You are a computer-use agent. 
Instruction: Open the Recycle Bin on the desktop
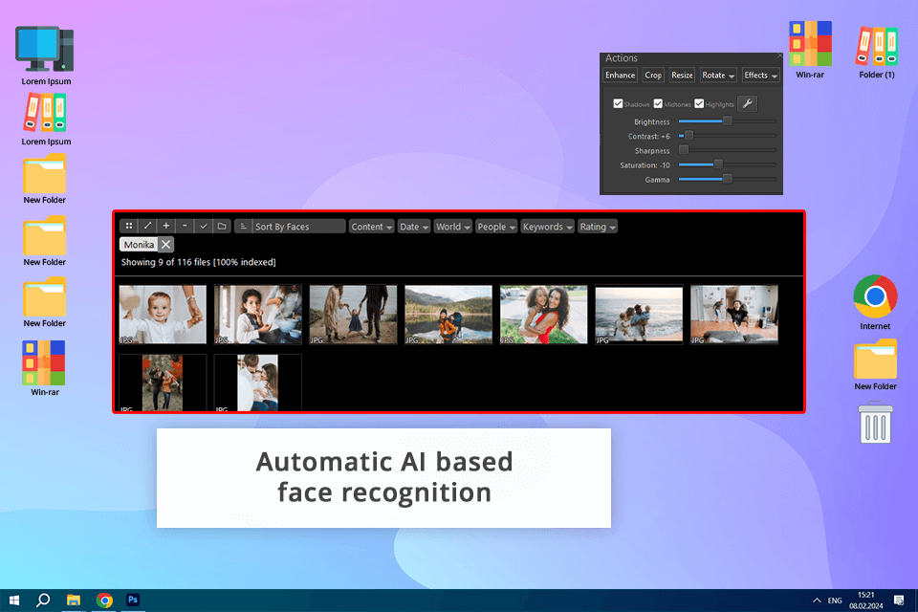click(875, 422)
